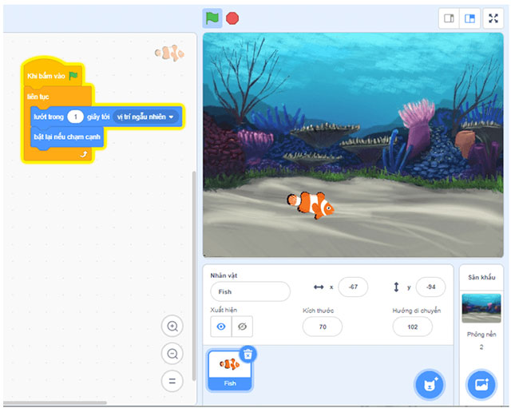511x408 pixels.
Task: Edit the Hướng di chuyển direction field 102
Action: coord(413,327)
